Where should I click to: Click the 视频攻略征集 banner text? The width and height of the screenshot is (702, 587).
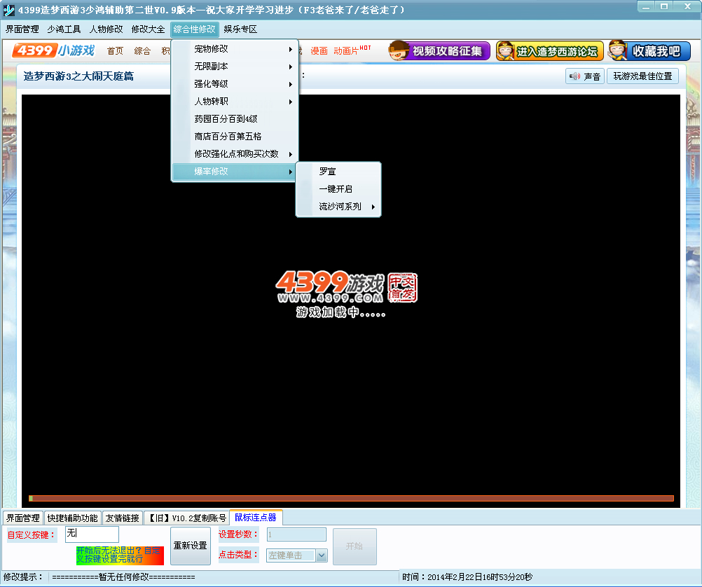coord(447,51)
